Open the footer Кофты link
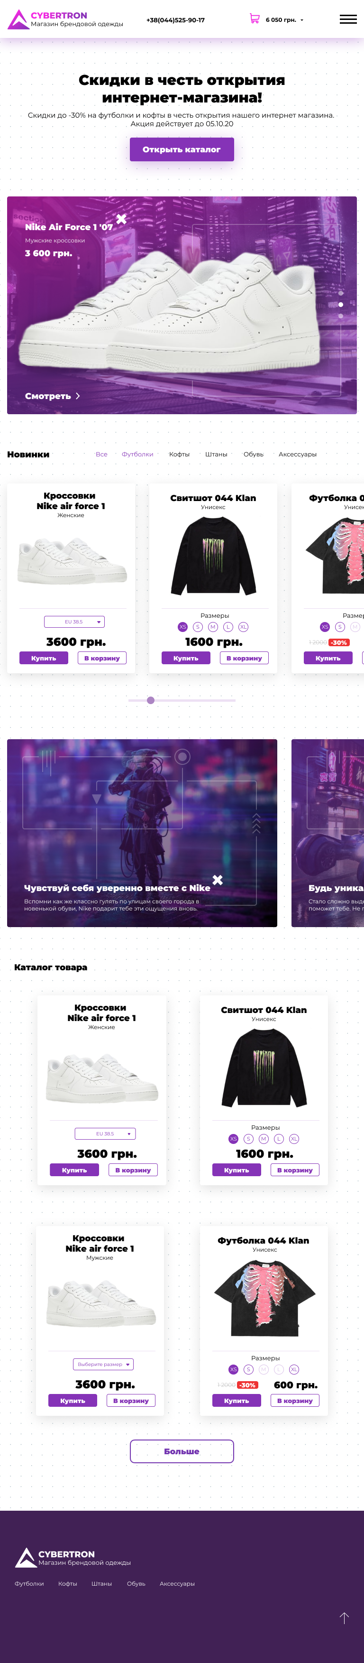The image size is (364, 1663). pos(68,1584)
